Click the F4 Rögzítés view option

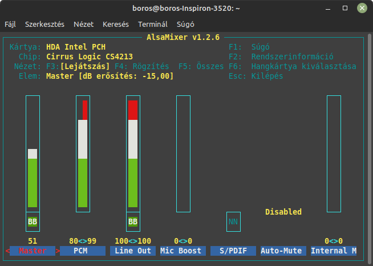142,66
